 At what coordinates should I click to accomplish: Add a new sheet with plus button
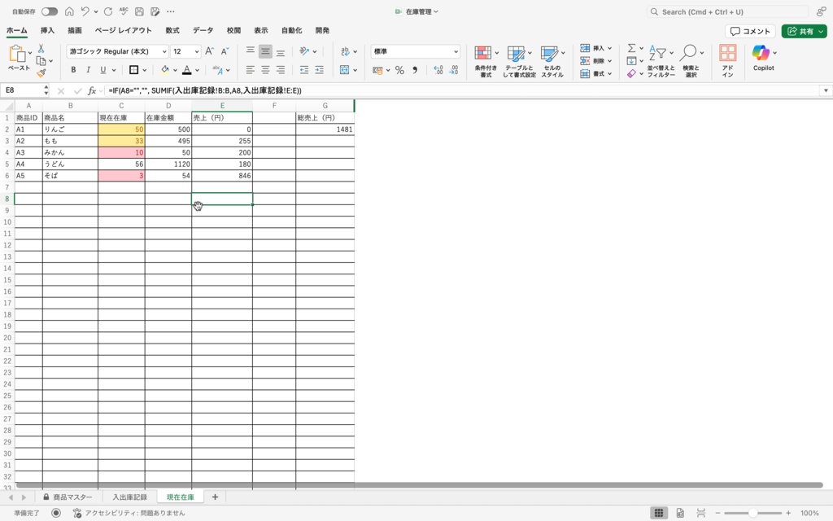click(215, 497)
